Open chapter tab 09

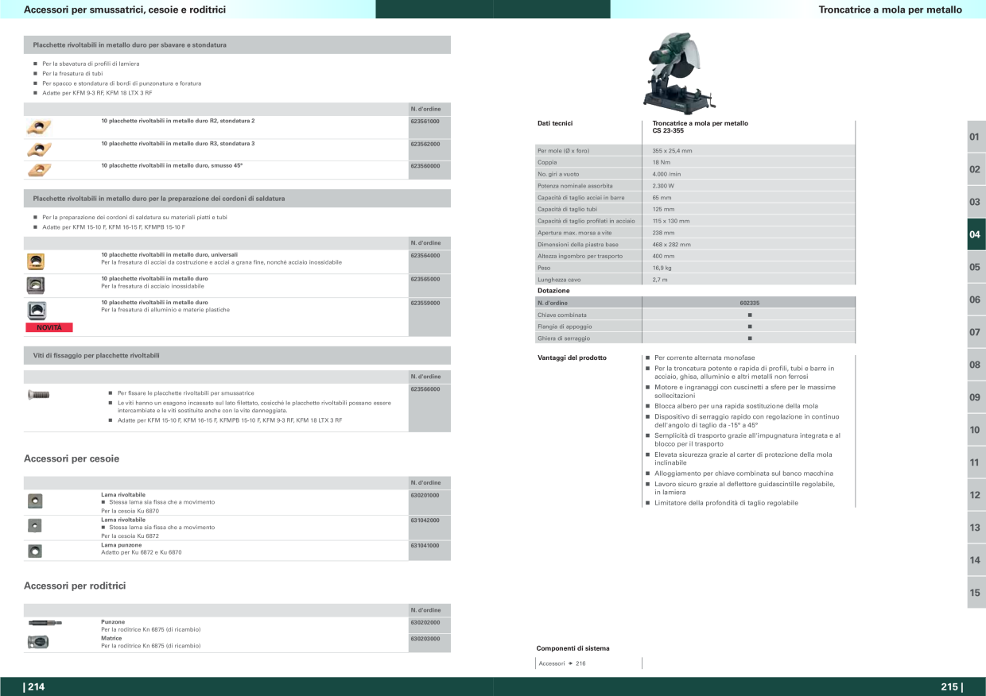click(x=976, y=397)
